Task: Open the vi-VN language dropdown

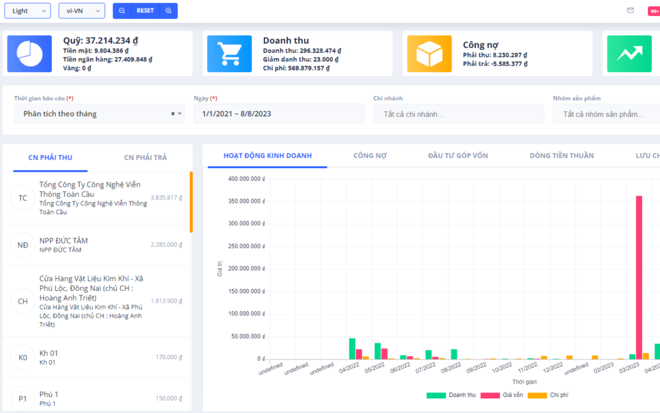Action: pos(81,11)
